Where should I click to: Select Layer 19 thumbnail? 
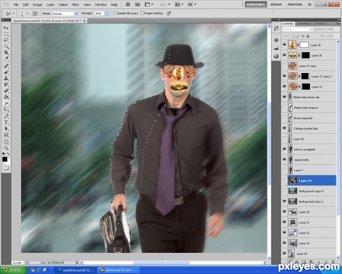pos(292,180)
